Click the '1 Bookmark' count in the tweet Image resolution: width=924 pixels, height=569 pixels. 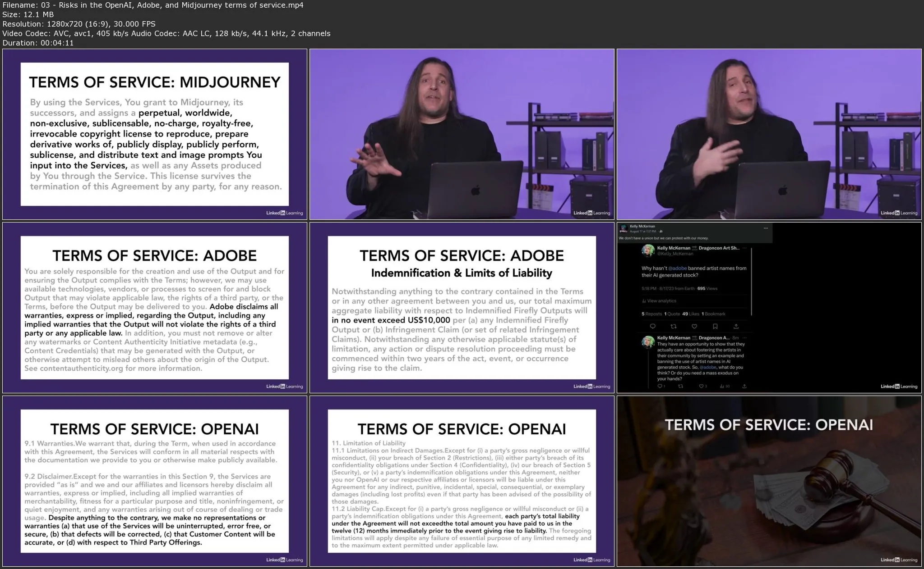click(713, 314)
